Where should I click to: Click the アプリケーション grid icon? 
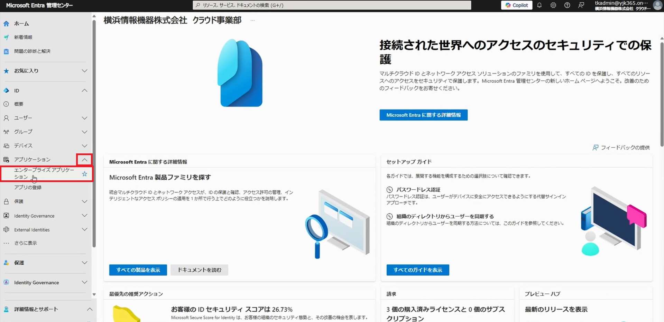pos(6,160)
